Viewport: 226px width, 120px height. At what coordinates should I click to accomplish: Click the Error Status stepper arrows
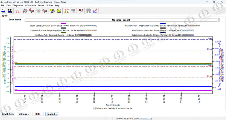point(219,20)
